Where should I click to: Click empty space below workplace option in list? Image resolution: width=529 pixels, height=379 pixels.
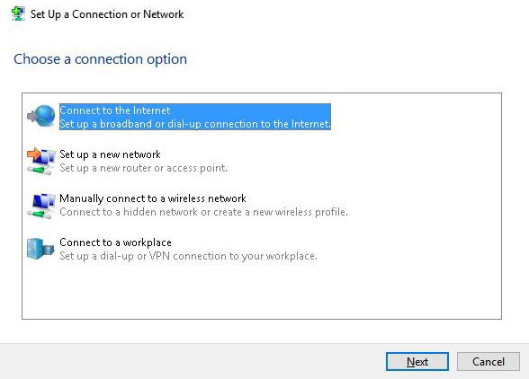pos(262,290)
